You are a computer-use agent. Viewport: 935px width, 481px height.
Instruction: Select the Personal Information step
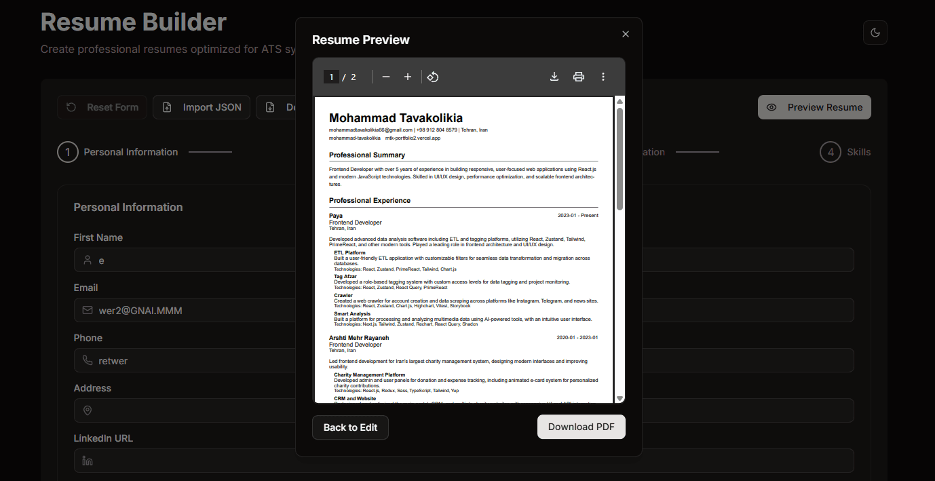pos(118,152)
